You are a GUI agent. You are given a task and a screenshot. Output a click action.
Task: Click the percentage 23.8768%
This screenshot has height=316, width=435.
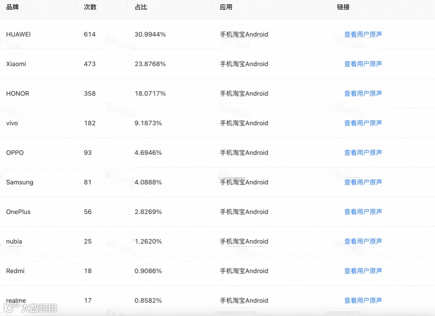click(150, 64)
